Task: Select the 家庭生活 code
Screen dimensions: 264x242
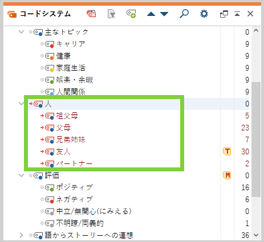Action: (x=71, y=68)
